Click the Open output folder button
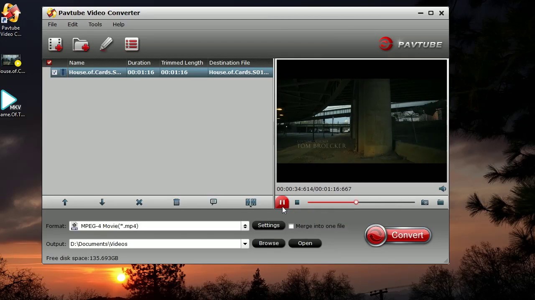This screenshot has width=535, height=300. pos(305,243)
